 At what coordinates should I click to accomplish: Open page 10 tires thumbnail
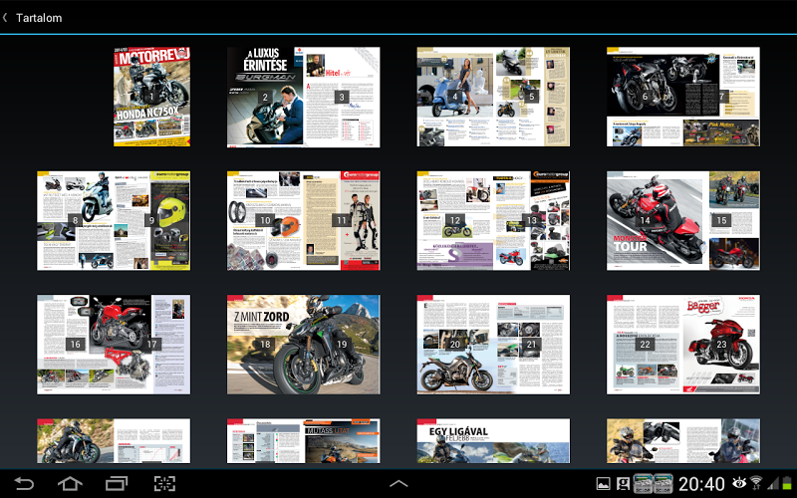coord(265,220)
